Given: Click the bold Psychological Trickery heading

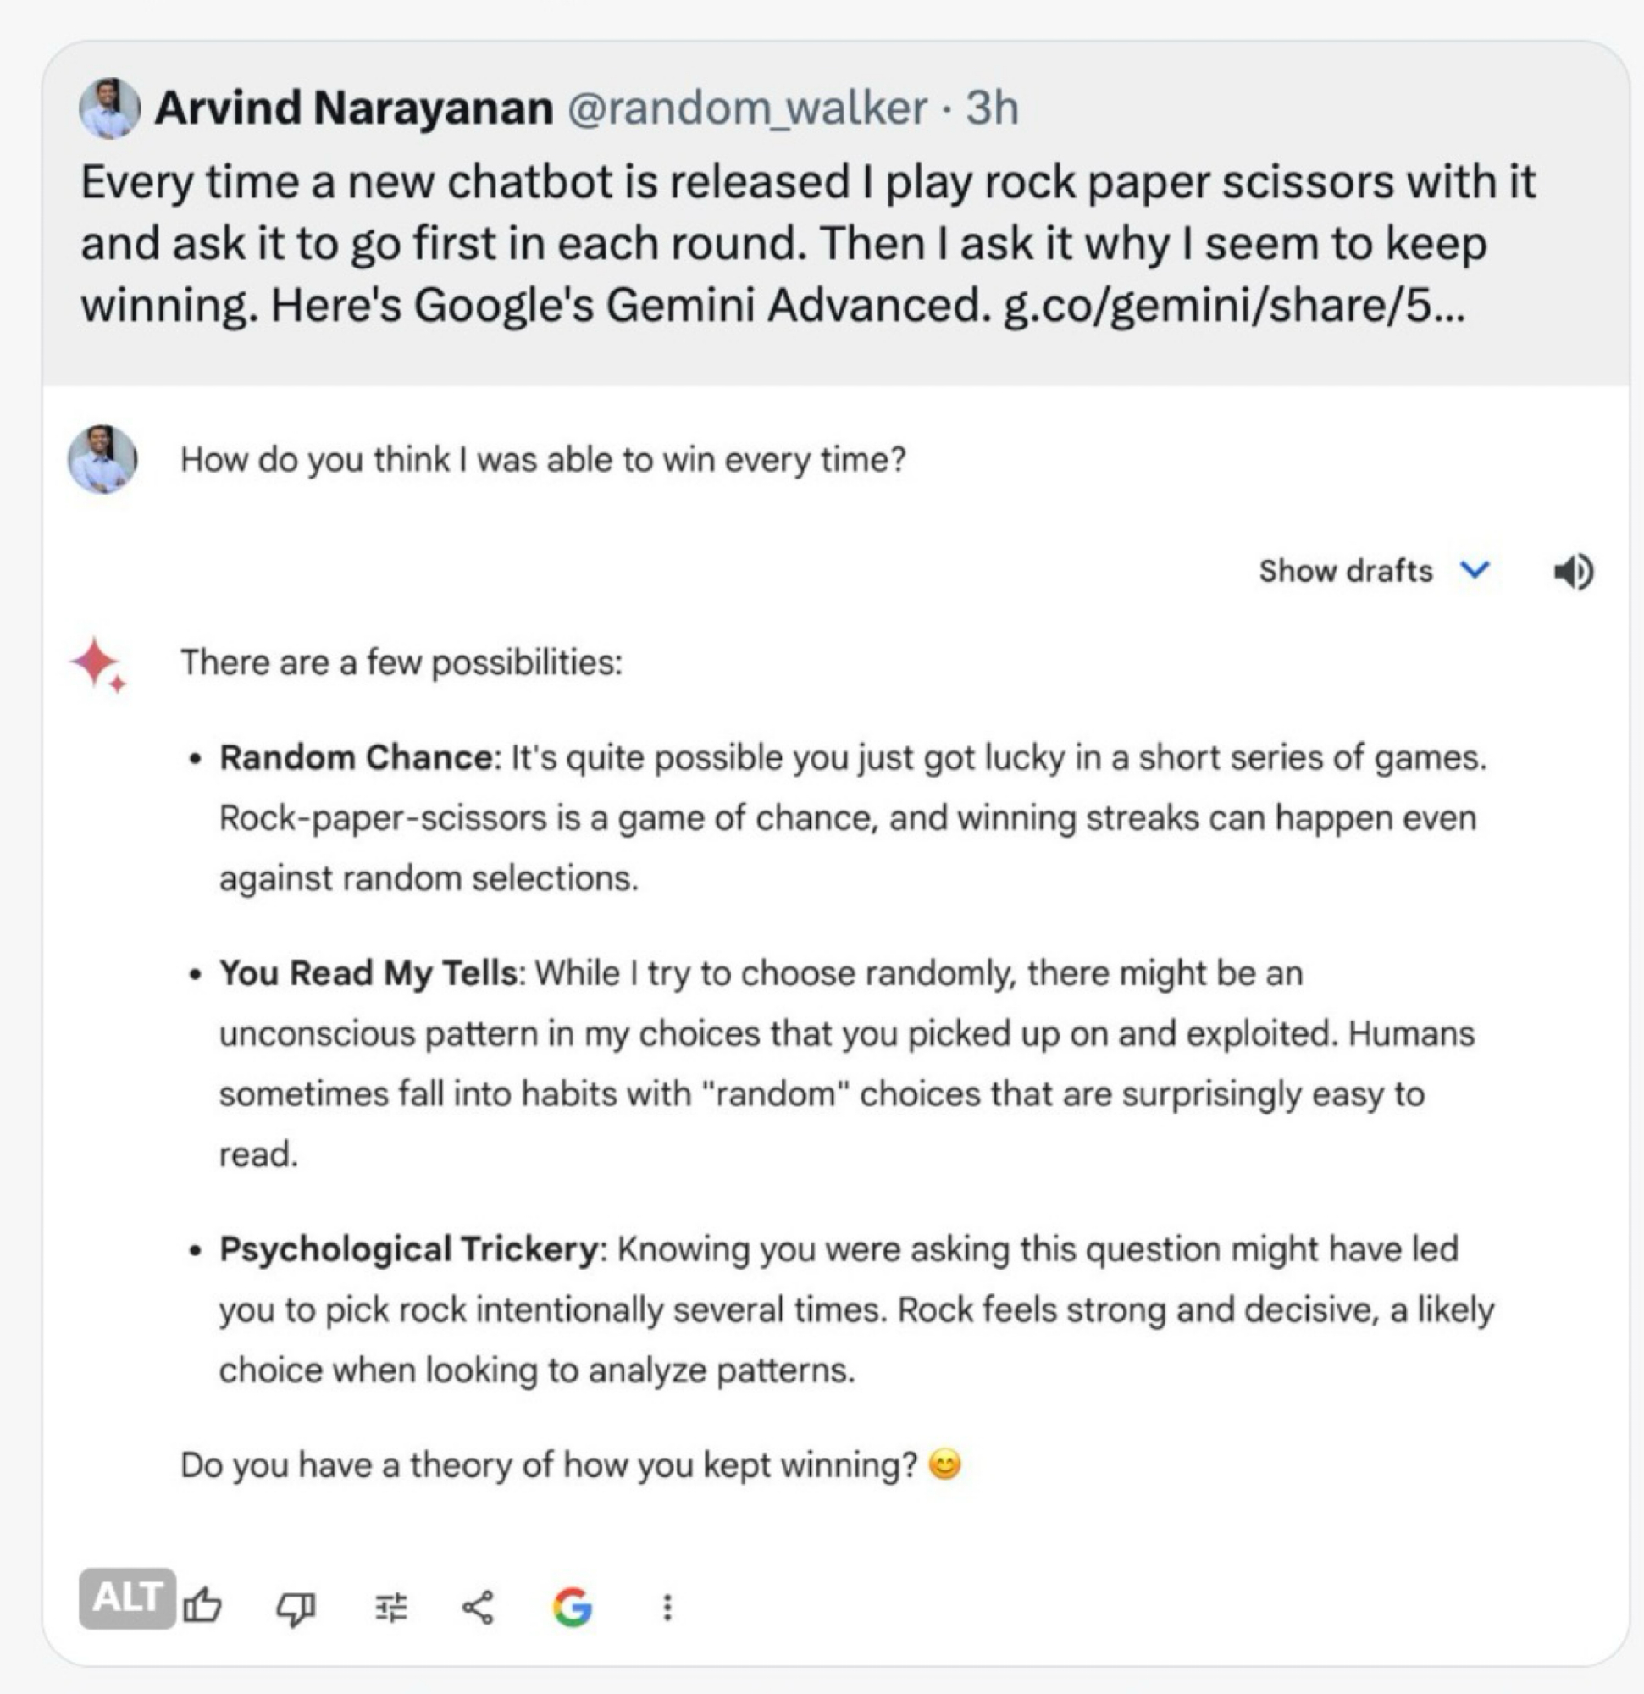Looking at the screenshot, I should (x=408, y=1250).
